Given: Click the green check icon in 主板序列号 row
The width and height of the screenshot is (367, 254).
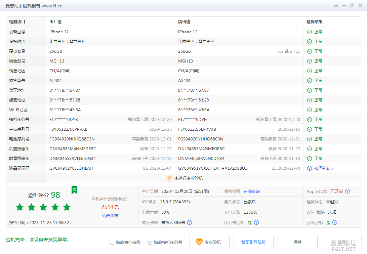Looking at the screenshot, I should pos(310,129).
